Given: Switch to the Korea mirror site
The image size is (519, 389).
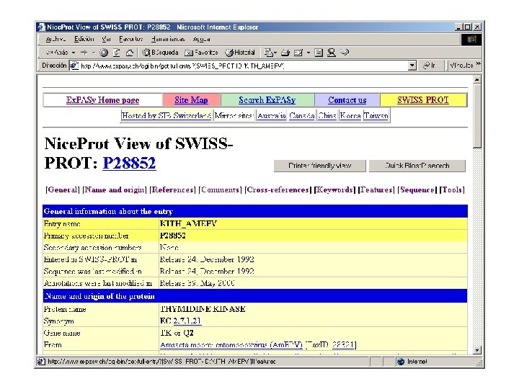Looking at the screenshot, I should [350, 116].
